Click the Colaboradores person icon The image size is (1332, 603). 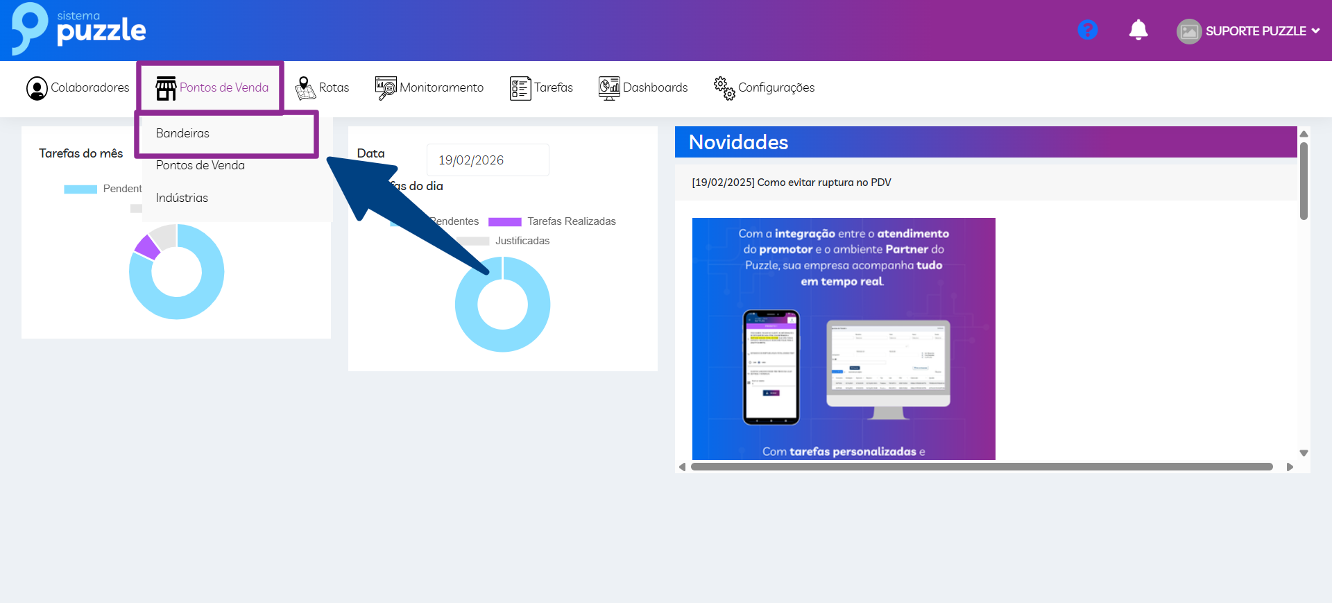point(37,88)
